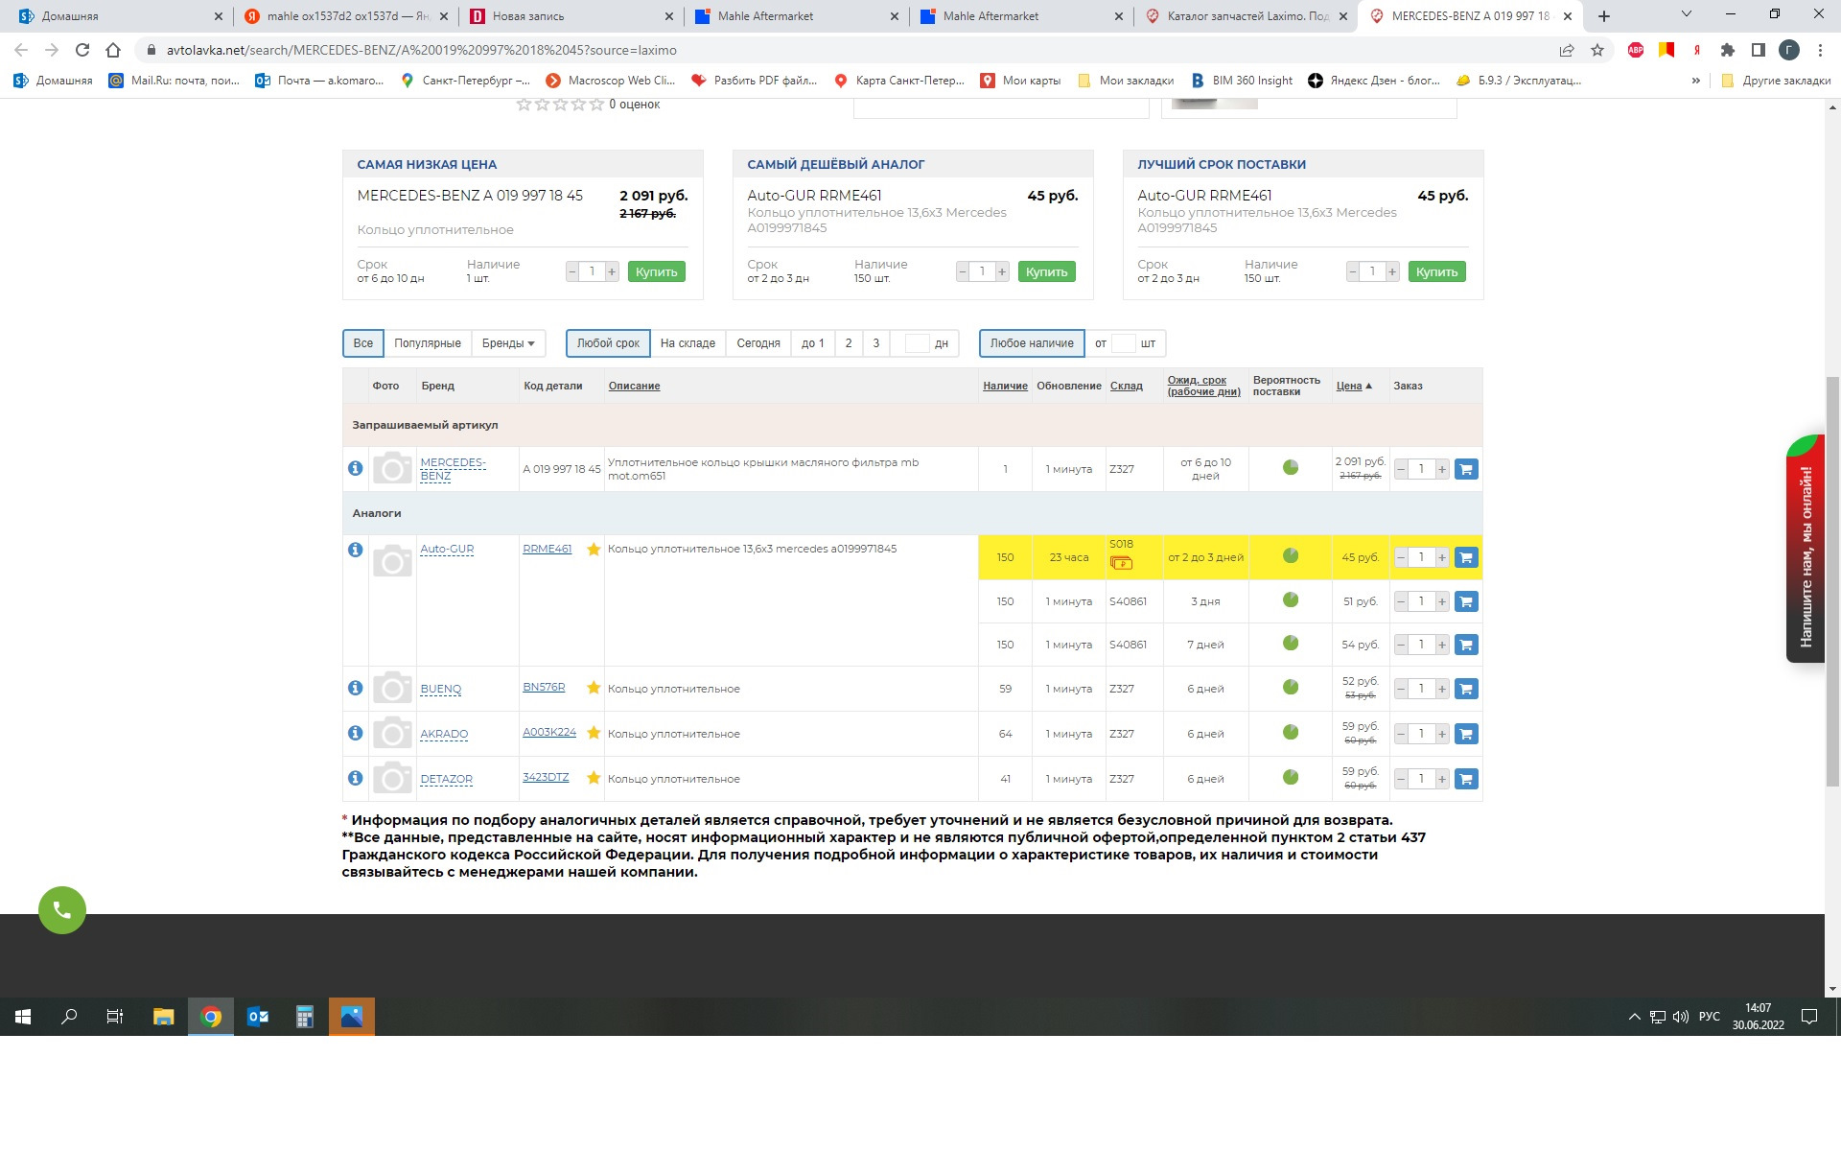Click the minimum stock quantity input field
Screen dimensions: 1841x1151
pos(1124,343)
